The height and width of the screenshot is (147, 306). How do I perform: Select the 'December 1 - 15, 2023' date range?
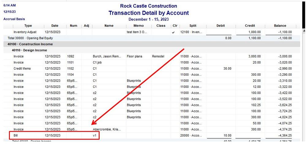click(x=149, y=20)
